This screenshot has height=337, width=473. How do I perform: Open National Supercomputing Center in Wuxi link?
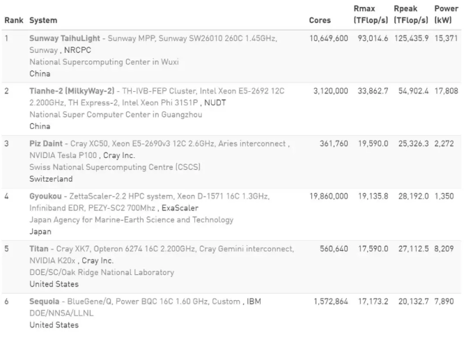(x=104, y=62)
